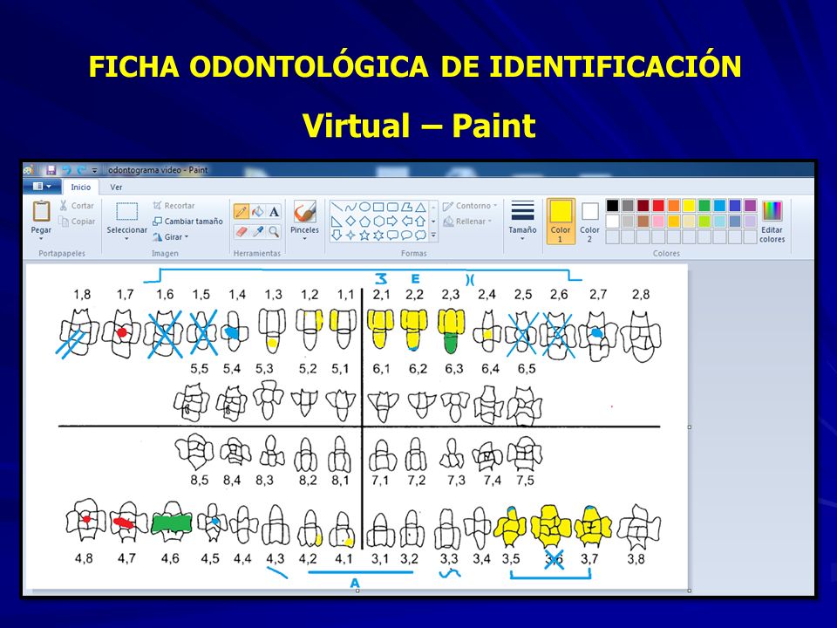Image resolution: width=837 pixels, height=628 pixels.
Task: Switch to the Inicio tab
Action: (80, 187)
